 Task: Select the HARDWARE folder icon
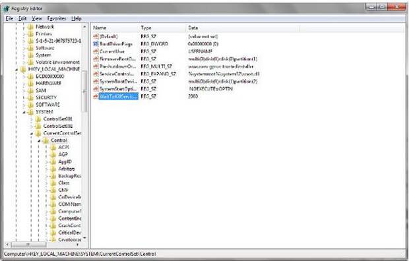point(30,83)
